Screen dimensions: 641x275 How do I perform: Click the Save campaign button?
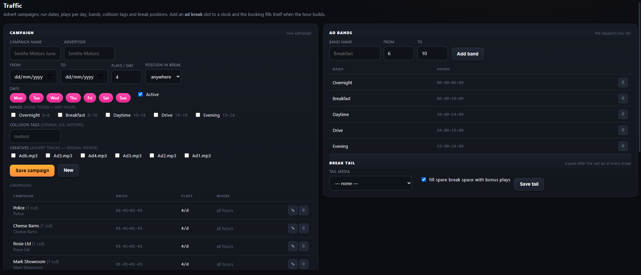pyautogui.click(x=32, y=170)
